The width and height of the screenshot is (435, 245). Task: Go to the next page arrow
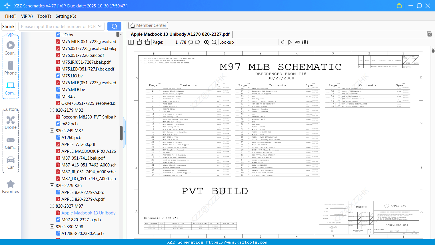click(x=198, y=42)
